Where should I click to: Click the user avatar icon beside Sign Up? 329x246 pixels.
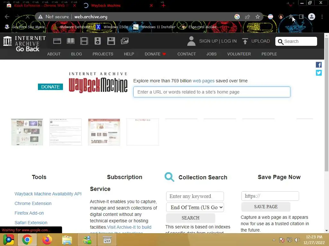point(191,41)
